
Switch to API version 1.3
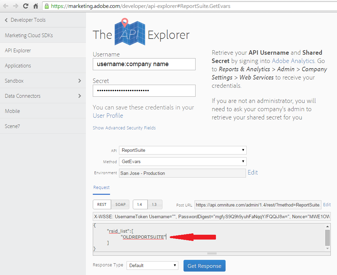(155, 204)
